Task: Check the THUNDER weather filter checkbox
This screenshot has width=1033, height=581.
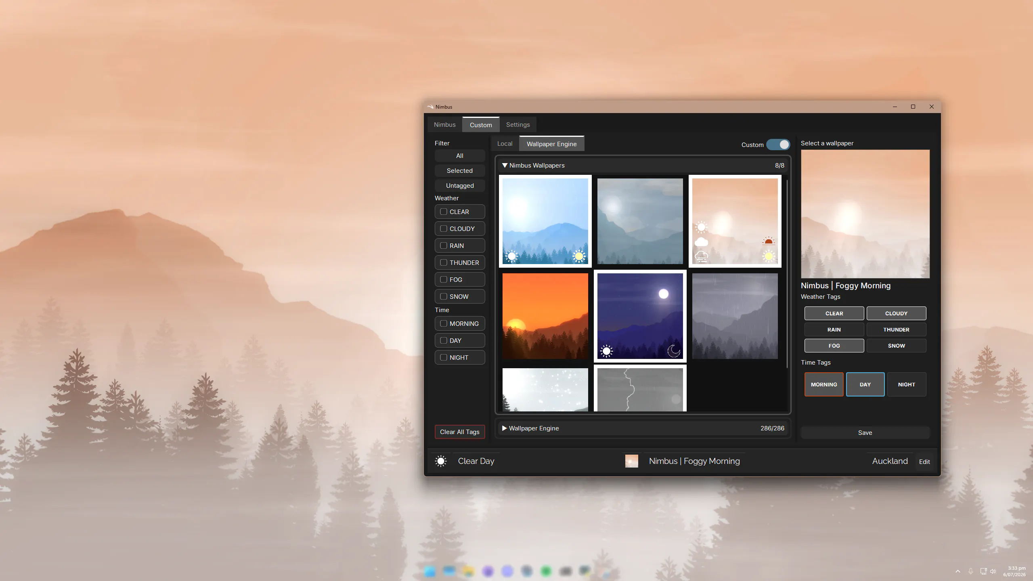Action: point(444,262)
